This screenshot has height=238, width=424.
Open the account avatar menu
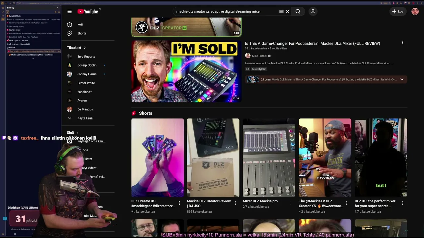pyautogui.click(x=415, y=11)
